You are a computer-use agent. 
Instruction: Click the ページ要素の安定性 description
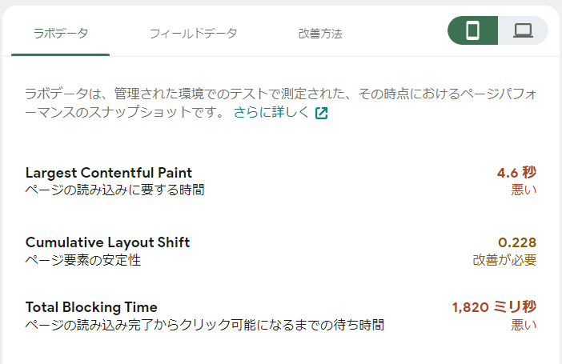click(x=88, y=260)
